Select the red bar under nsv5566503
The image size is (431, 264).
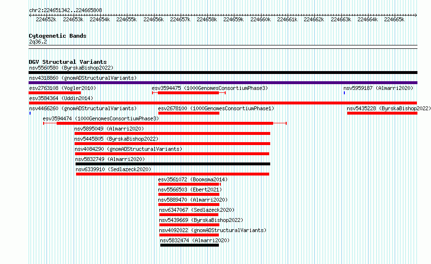189,194
